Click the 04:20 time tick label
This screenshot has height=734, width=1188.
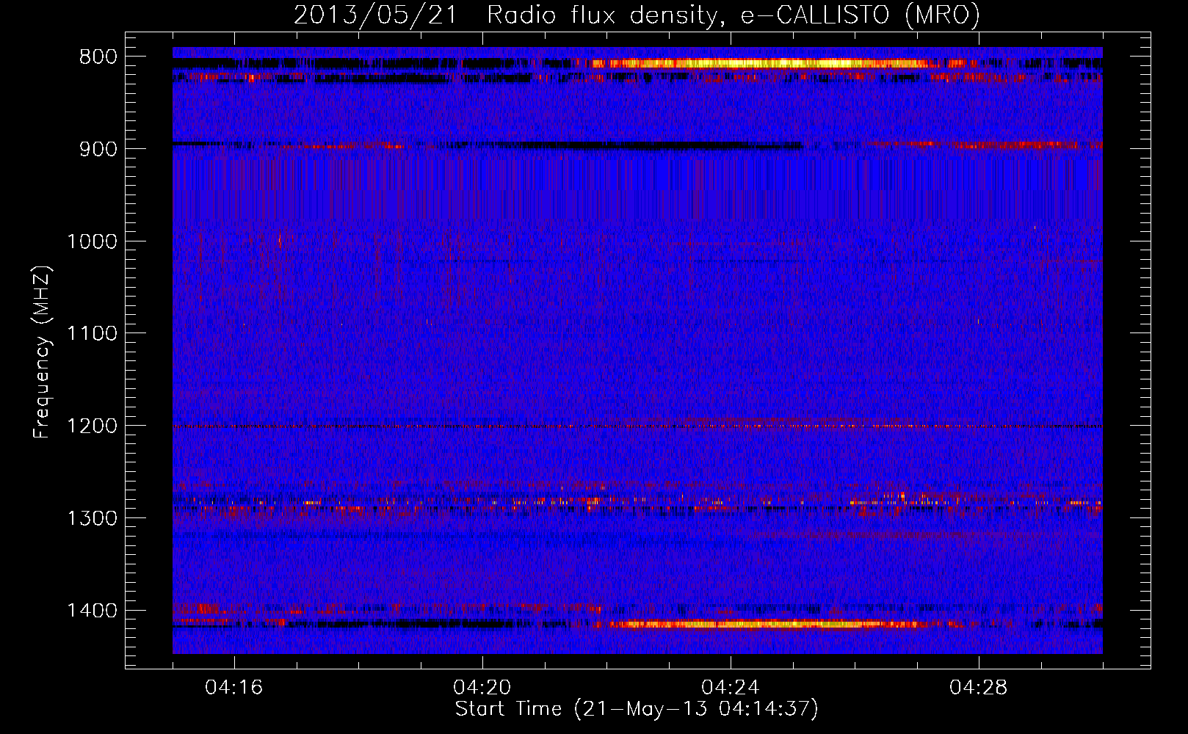482,688
